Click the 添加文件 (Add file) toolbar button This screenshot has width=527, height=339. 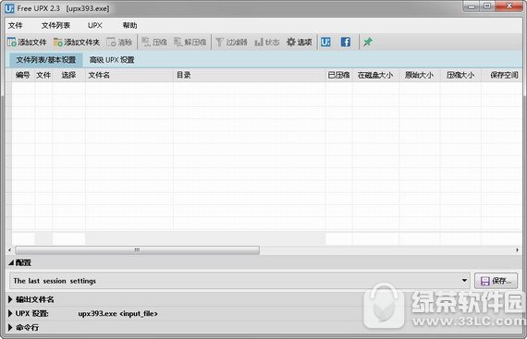tap(27, 42)
